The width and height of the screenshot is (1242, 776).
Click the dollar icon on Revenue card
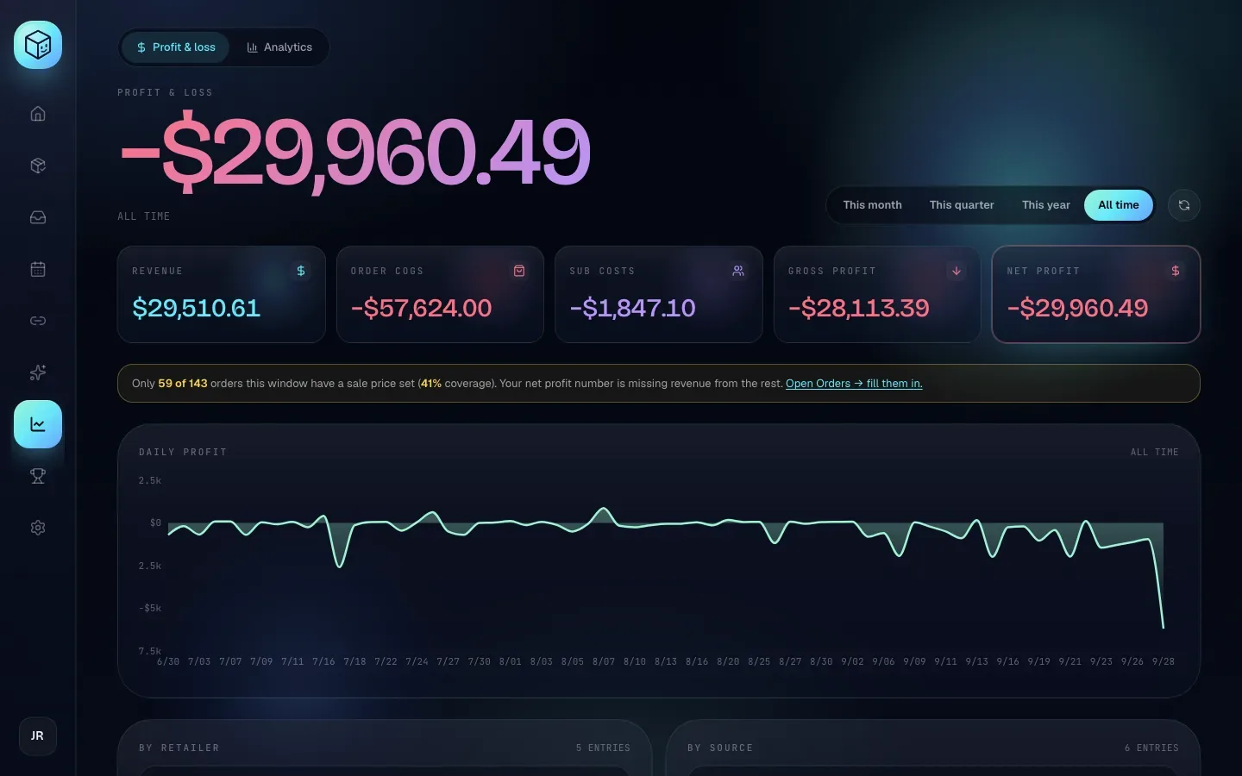301,271
